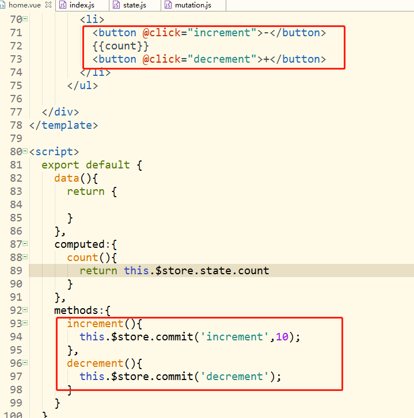Image resolution: width=414 pixels, height=418 pixels.
Task: Click the number 10 in commit call
Action: (x=282, y=337)
